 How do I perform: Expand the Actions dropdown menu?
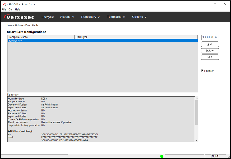[x=67, y=17]
